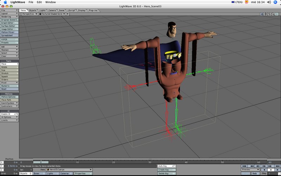Click the pause playback button

271,170
